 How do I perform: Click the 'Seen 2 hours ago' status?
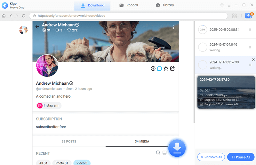coord(79,89)
